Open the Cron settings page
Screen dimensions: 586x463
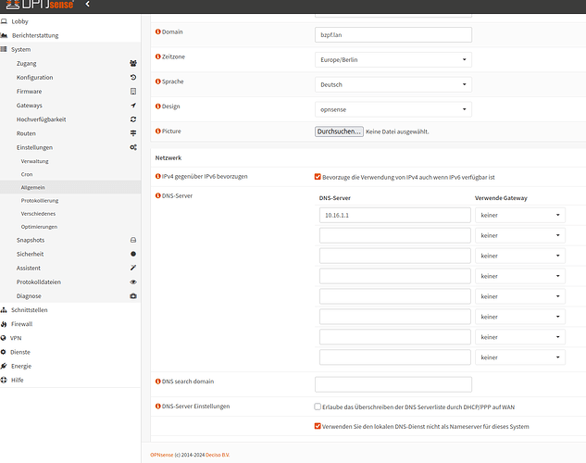click(27, 174)
